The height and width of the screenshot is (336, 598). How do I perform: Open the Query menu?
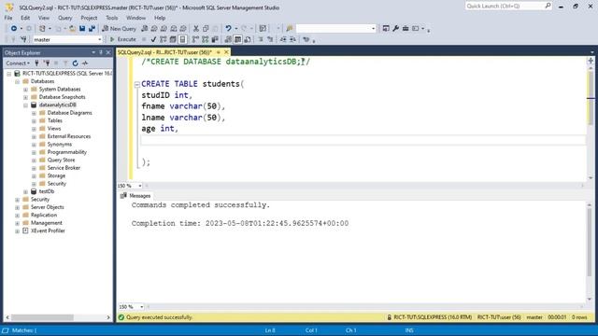pyautogui.click(x=64, y=18)
